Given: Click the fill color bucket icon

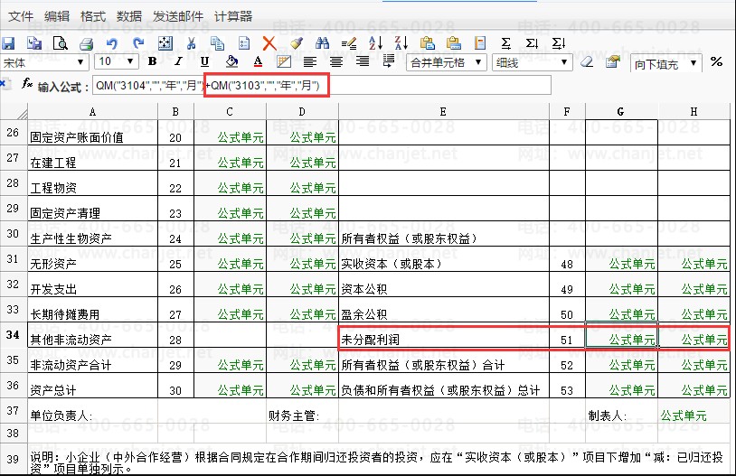Looking at the screenshot, I should [231, 61].
